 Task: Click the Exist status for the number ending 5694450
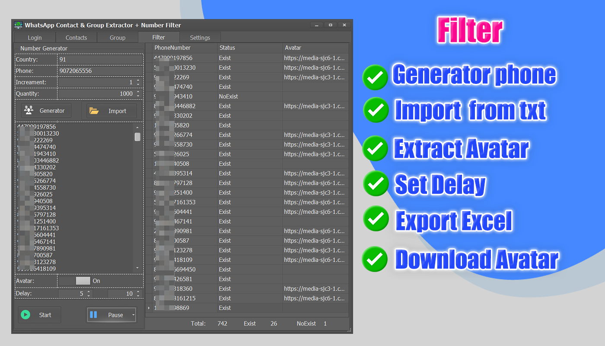point(250,269)
